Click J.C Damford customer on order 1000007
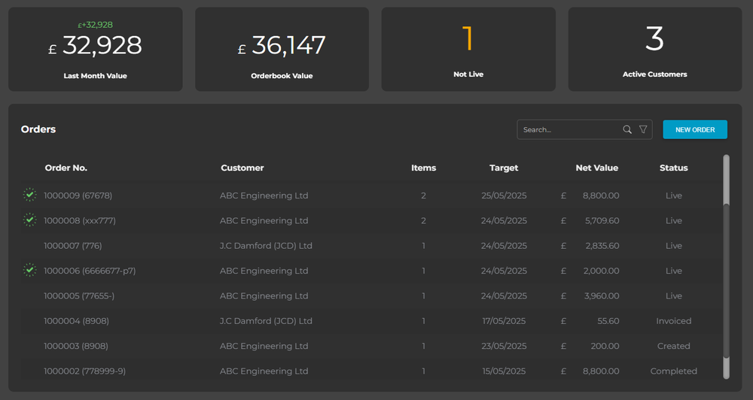The height and width of the screenshot is (400, 753). [x=266, y=246]
